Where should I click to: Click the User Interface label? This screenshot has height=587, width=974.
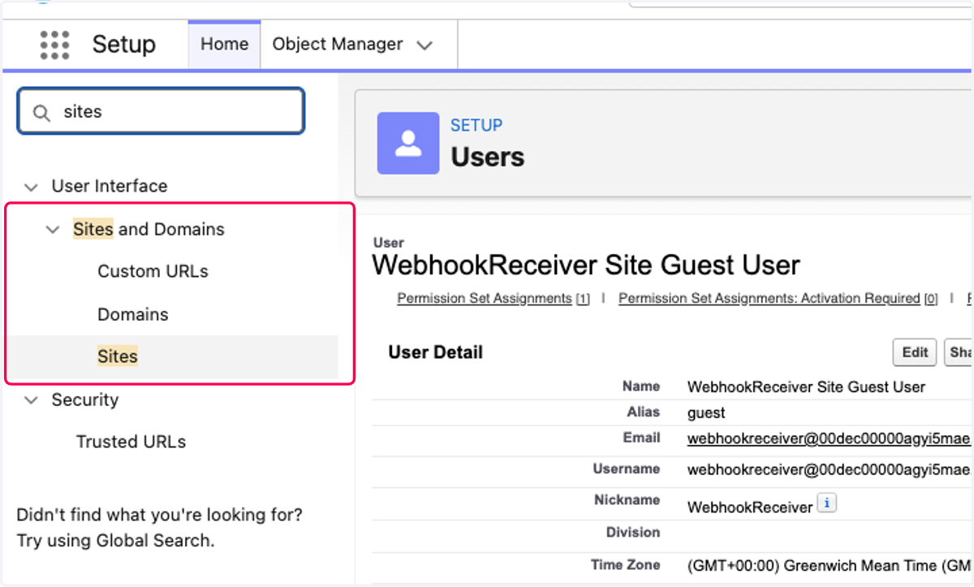coord(110,186)
